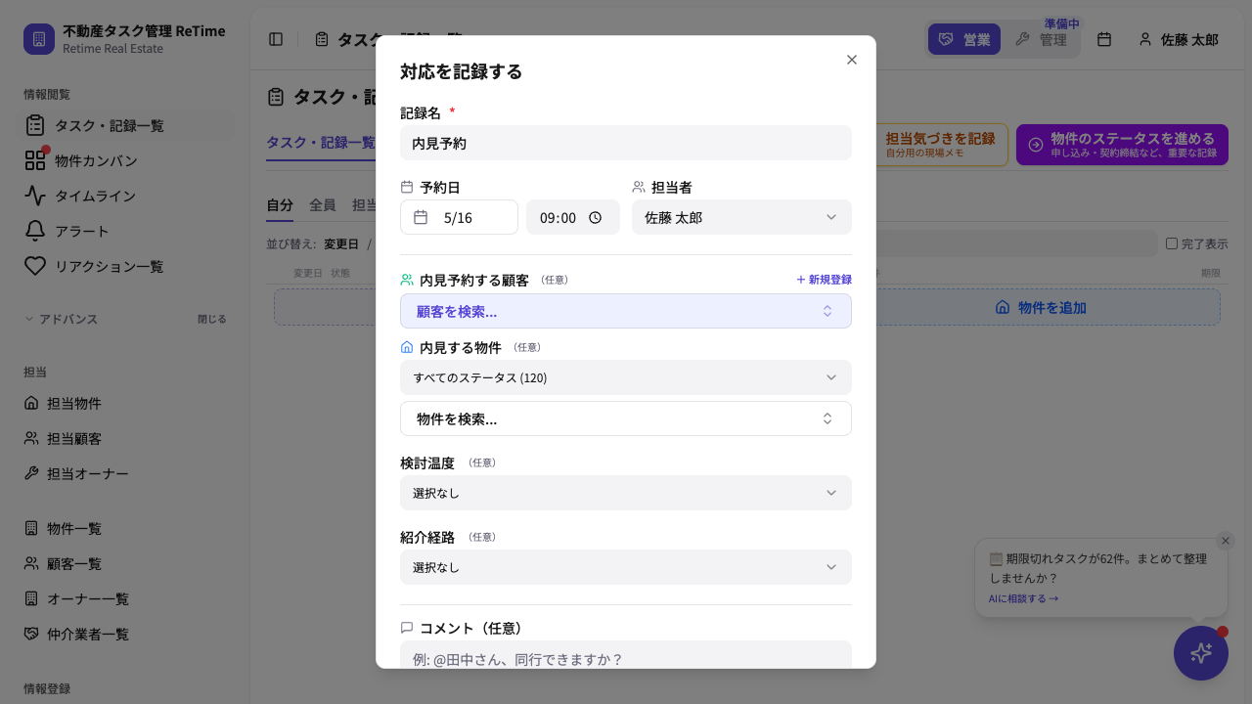Image resolution: width=1252 pixels, height=704 pixels.
Task: Click 担当気づきを記録 button
Action: pyautogui.click(x=939, y=145)
